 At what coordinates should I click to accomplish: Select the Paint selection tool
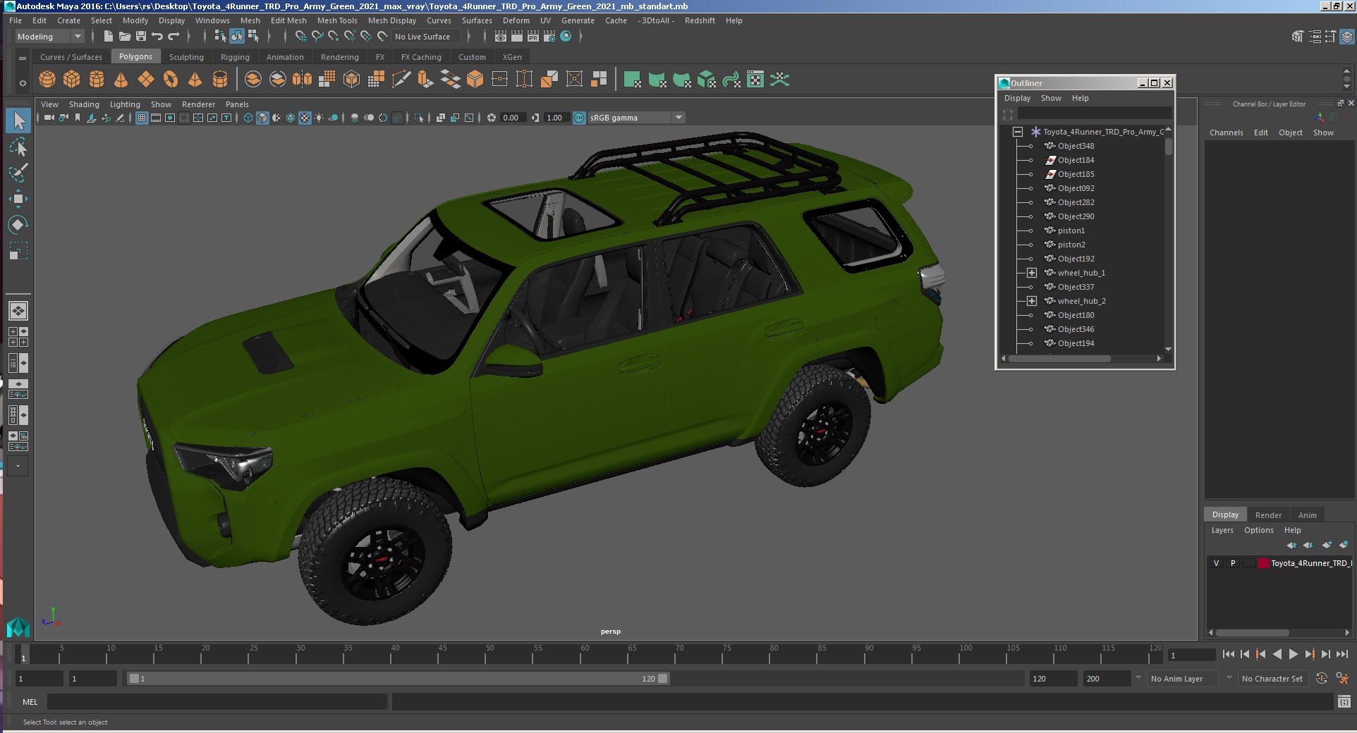[x=18, y=173]
